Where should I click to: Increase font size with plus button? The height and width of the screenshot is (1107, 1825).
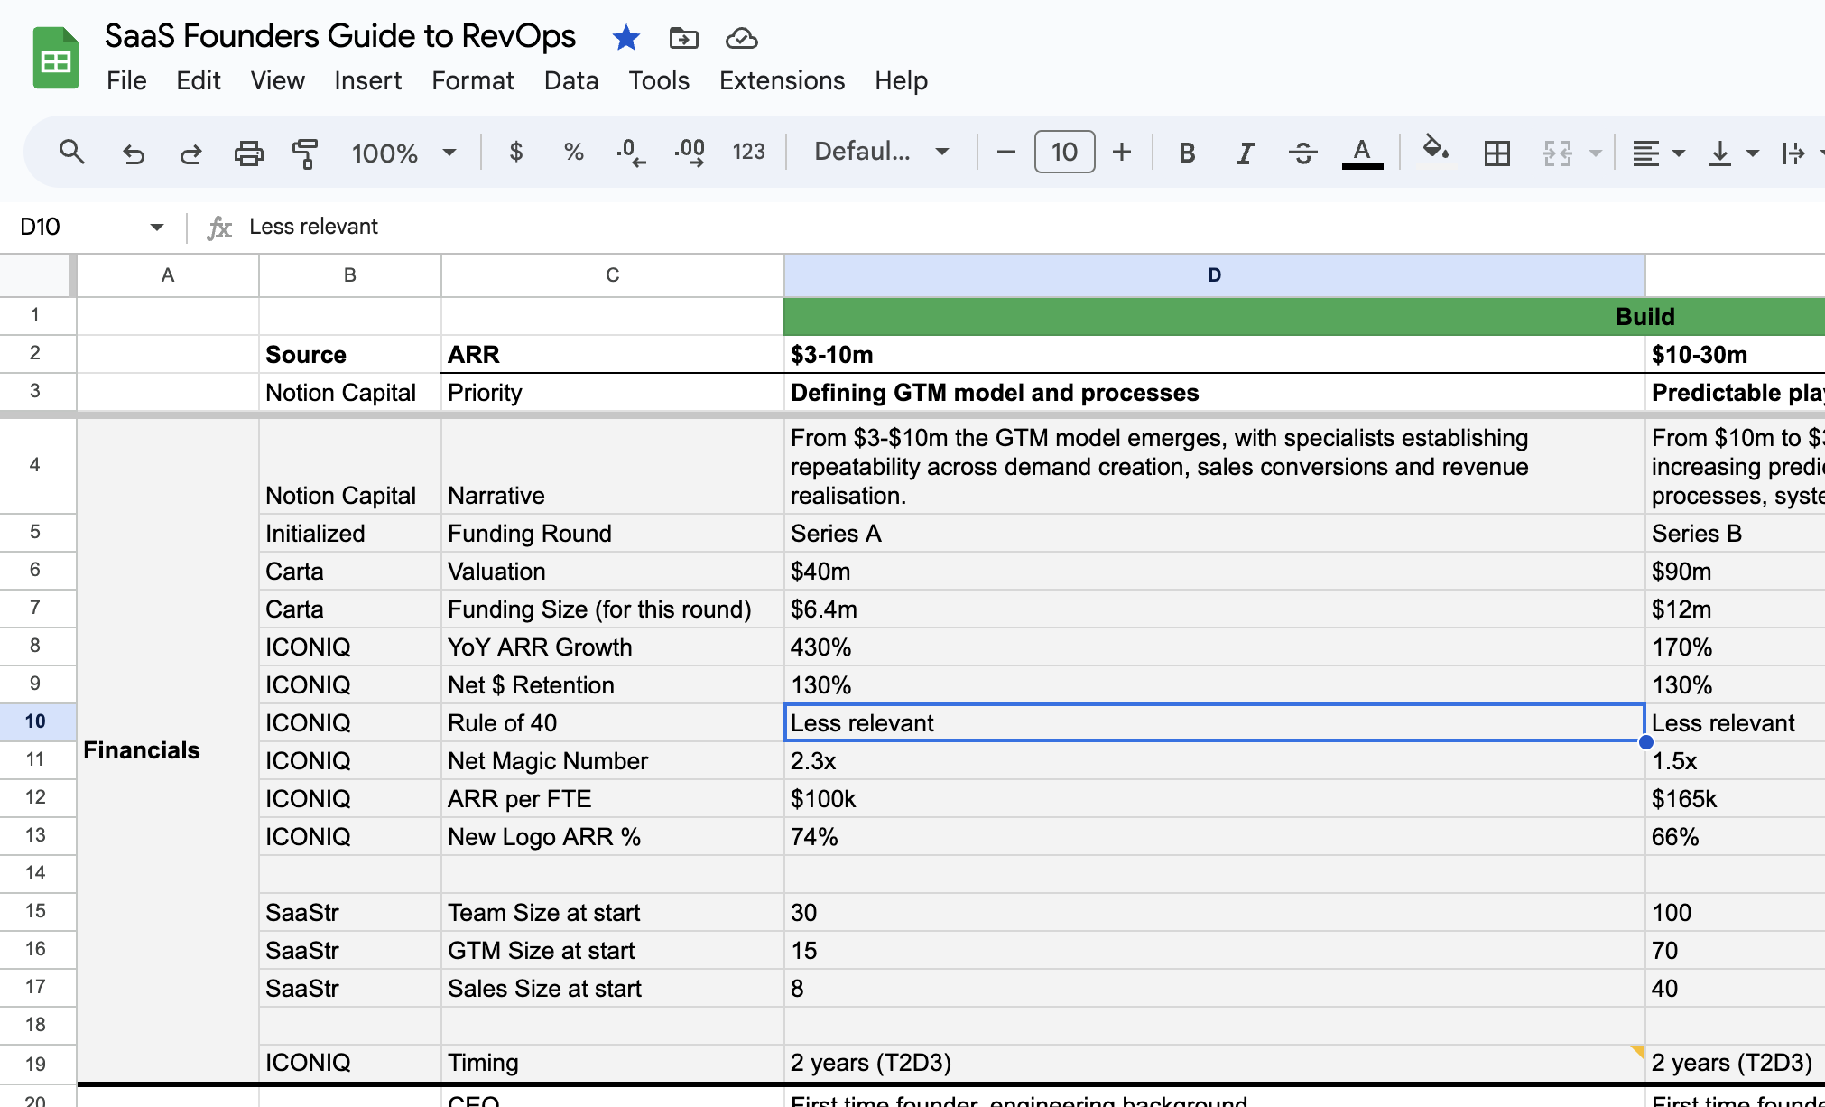[1122, 153]
